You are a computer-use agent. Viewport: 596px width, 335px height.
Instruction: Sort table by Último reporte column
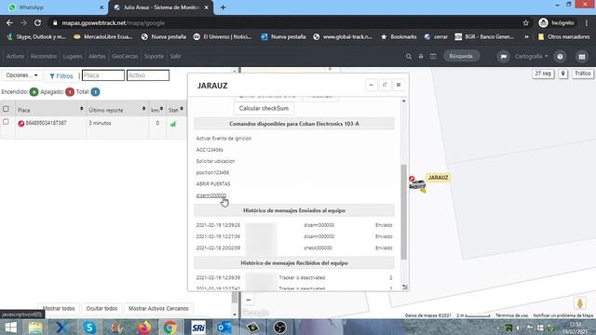coord(143,109)
